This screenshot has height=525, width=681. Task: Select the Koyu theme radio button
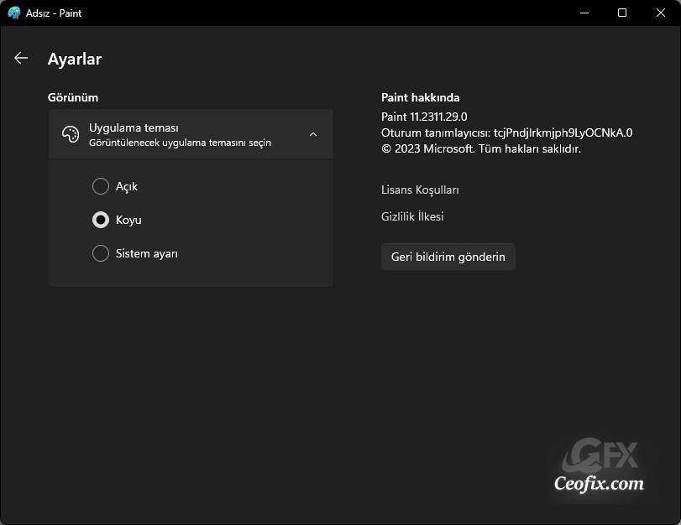100,220
